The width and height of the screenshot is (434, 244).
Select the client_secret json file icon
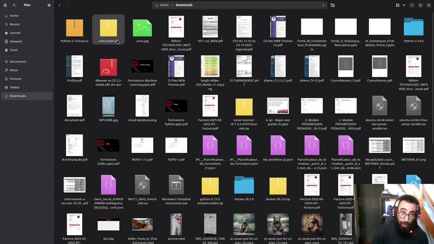(x=108, y=185)
